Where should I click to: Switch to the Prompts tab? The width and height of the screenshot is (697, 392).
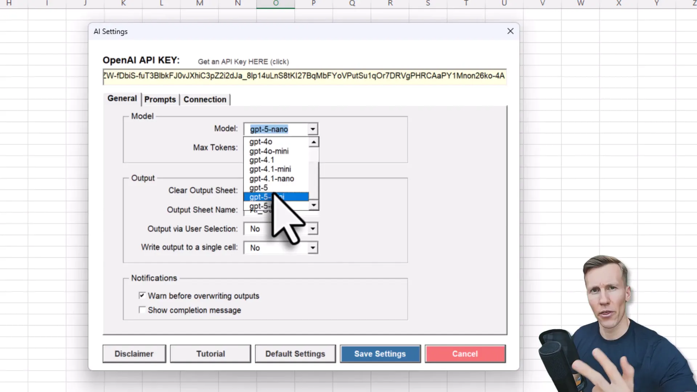click(160, 99)
